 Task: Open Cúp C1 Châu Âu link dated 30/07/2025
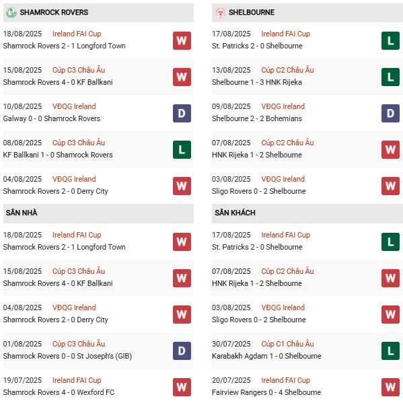click(x=287, y=344)
